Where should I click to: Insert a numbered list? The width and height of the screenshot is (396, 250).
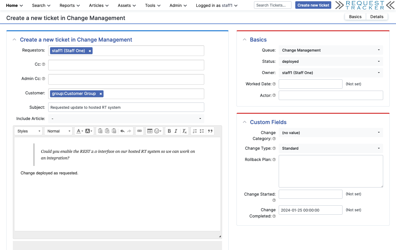195,131
